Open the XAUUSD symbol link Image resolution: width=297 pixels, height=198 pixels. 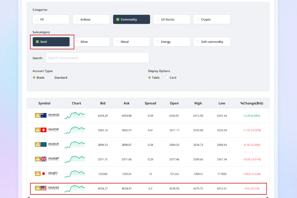53,187
